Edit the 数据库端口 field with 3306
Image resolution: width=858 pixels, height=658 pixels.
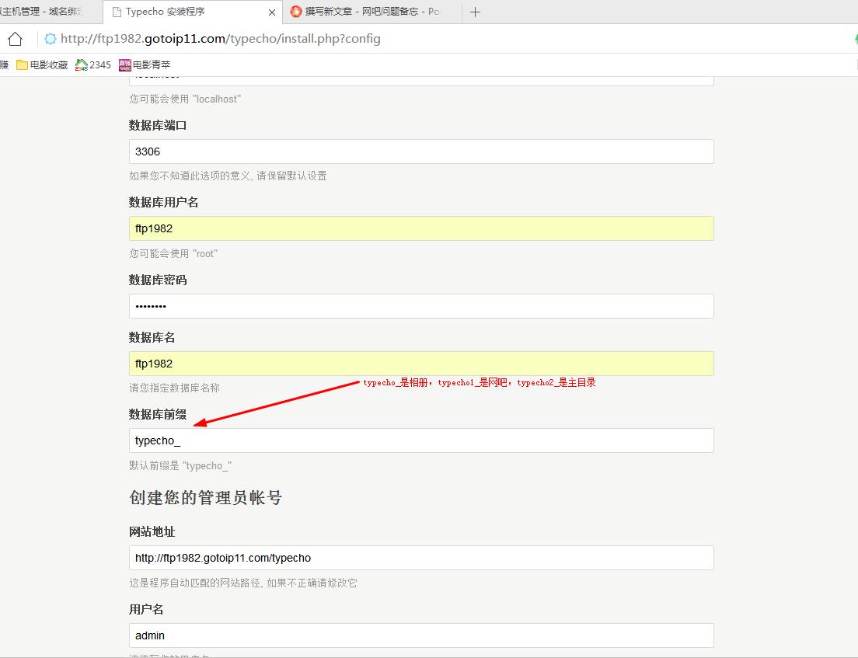click(421, 151)
